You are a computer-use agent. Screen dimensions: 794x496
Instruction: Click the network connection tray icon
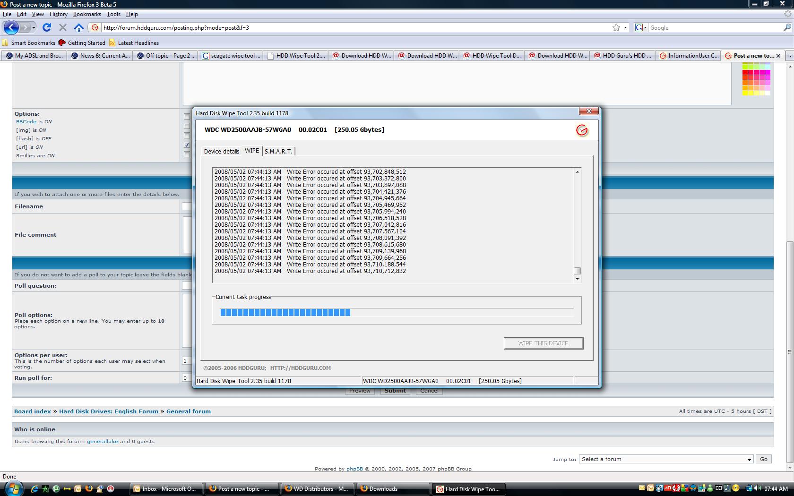coord(749,488)
